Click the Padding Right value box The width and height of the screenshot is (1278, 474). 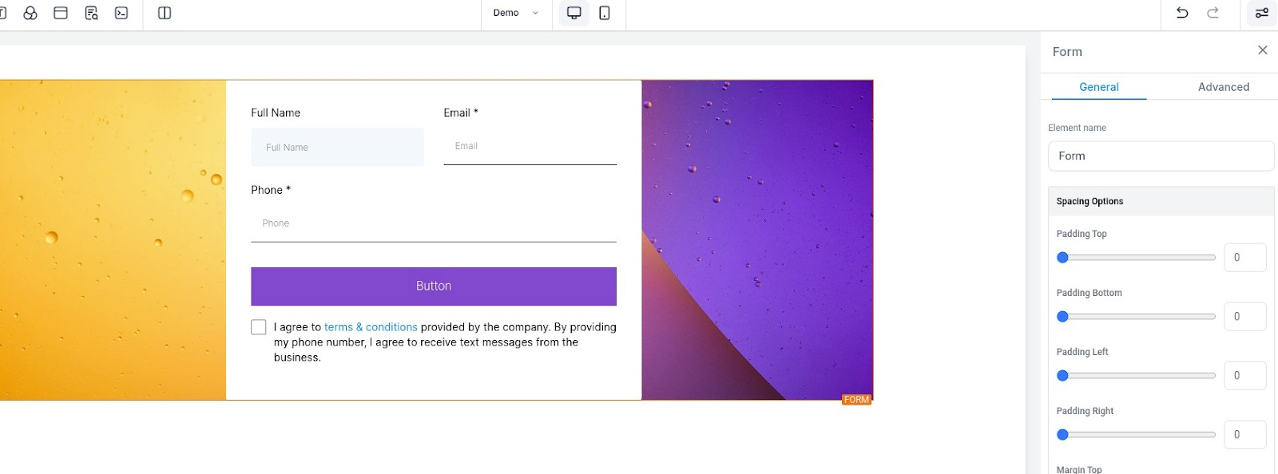[x=1245, y=435]
